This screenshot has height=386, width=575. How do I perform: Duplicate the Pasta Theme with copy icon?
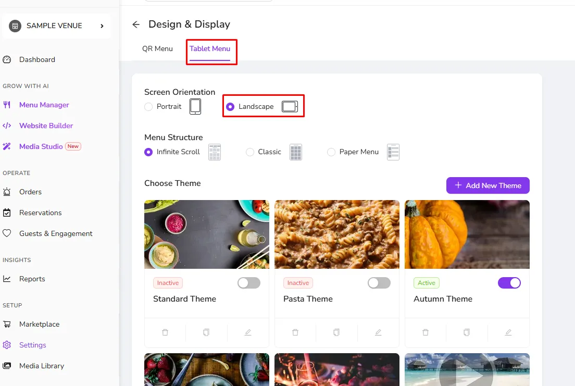click(x=336, y=332)
